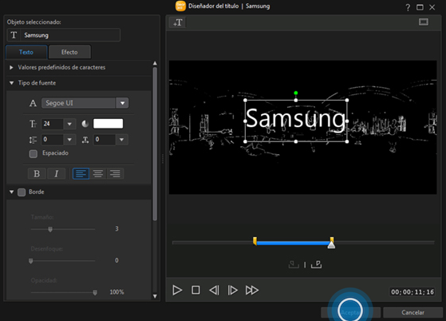Click the right yellow timeline end marker

(x=332, y=240)
